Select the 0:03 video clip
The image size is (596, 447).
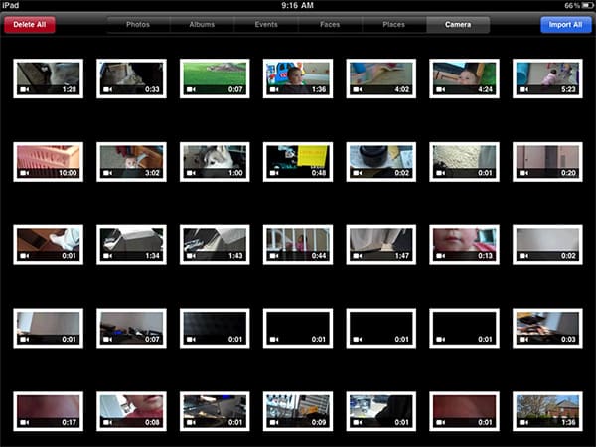pyautogui.click(x=547, y=329)
